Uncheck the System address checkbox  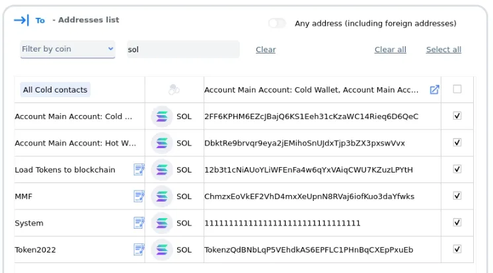[457, 222]
